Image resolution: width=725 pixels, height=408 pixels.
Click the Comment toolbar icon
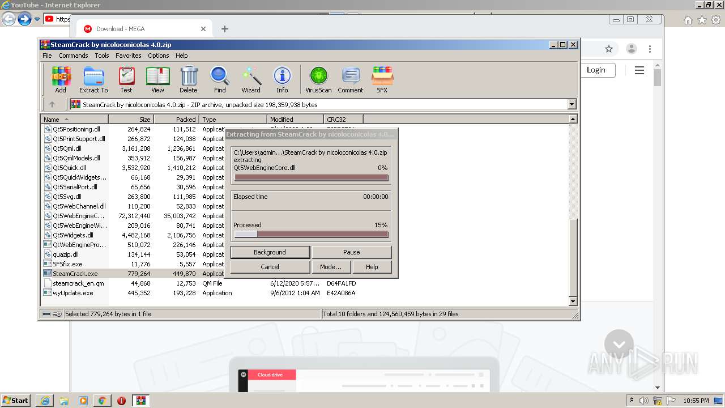[x=351, y=80]
